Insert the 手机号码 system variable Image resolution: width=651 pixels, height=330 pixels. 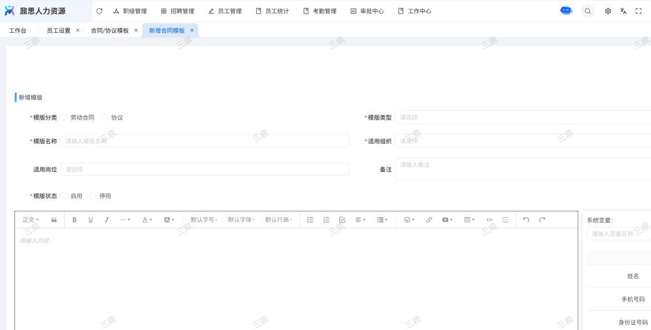pyautogui.click(x=633, y=299)
